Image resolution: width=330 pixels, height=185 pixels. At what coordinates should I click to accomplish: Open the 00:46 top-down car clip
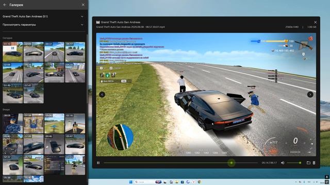(x=54, y=144)
